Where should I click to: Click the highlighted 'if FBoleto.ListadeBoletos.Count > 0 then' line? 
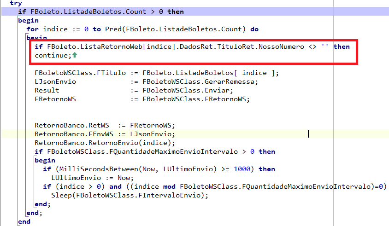tap(101, 12)
